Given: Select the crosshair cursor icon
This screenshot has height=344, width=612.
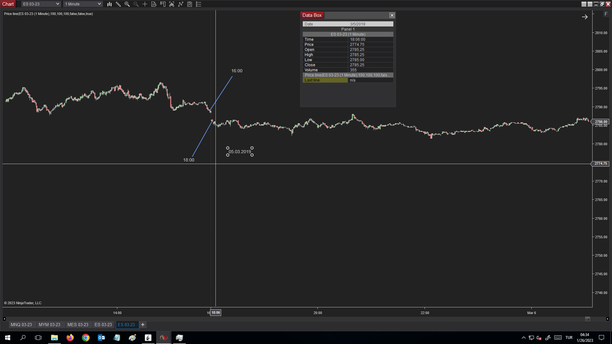Looking at the screenshot, I should click(145, 4).
